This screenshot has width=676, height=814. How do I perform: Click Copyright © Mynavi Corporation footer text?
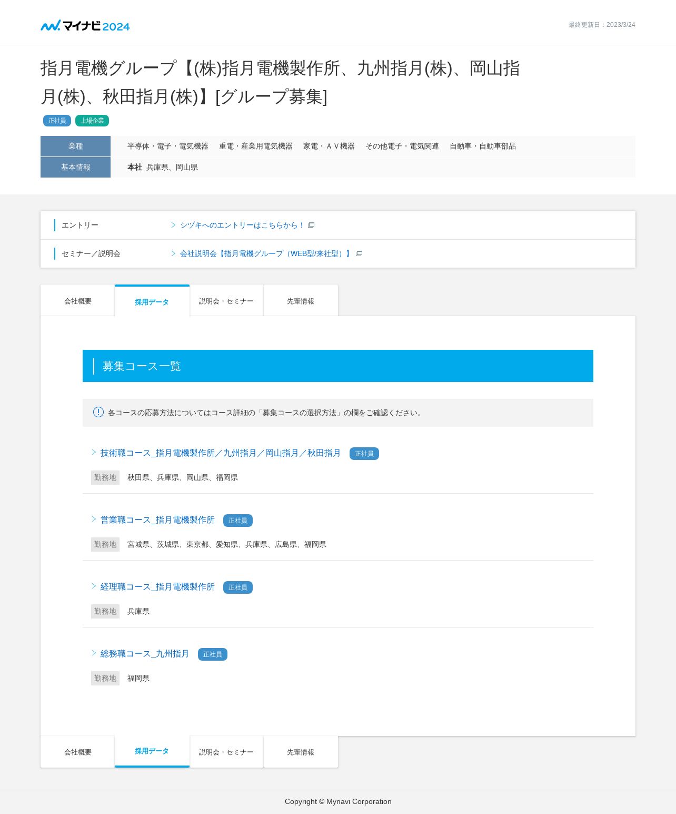tap(338, 801)
